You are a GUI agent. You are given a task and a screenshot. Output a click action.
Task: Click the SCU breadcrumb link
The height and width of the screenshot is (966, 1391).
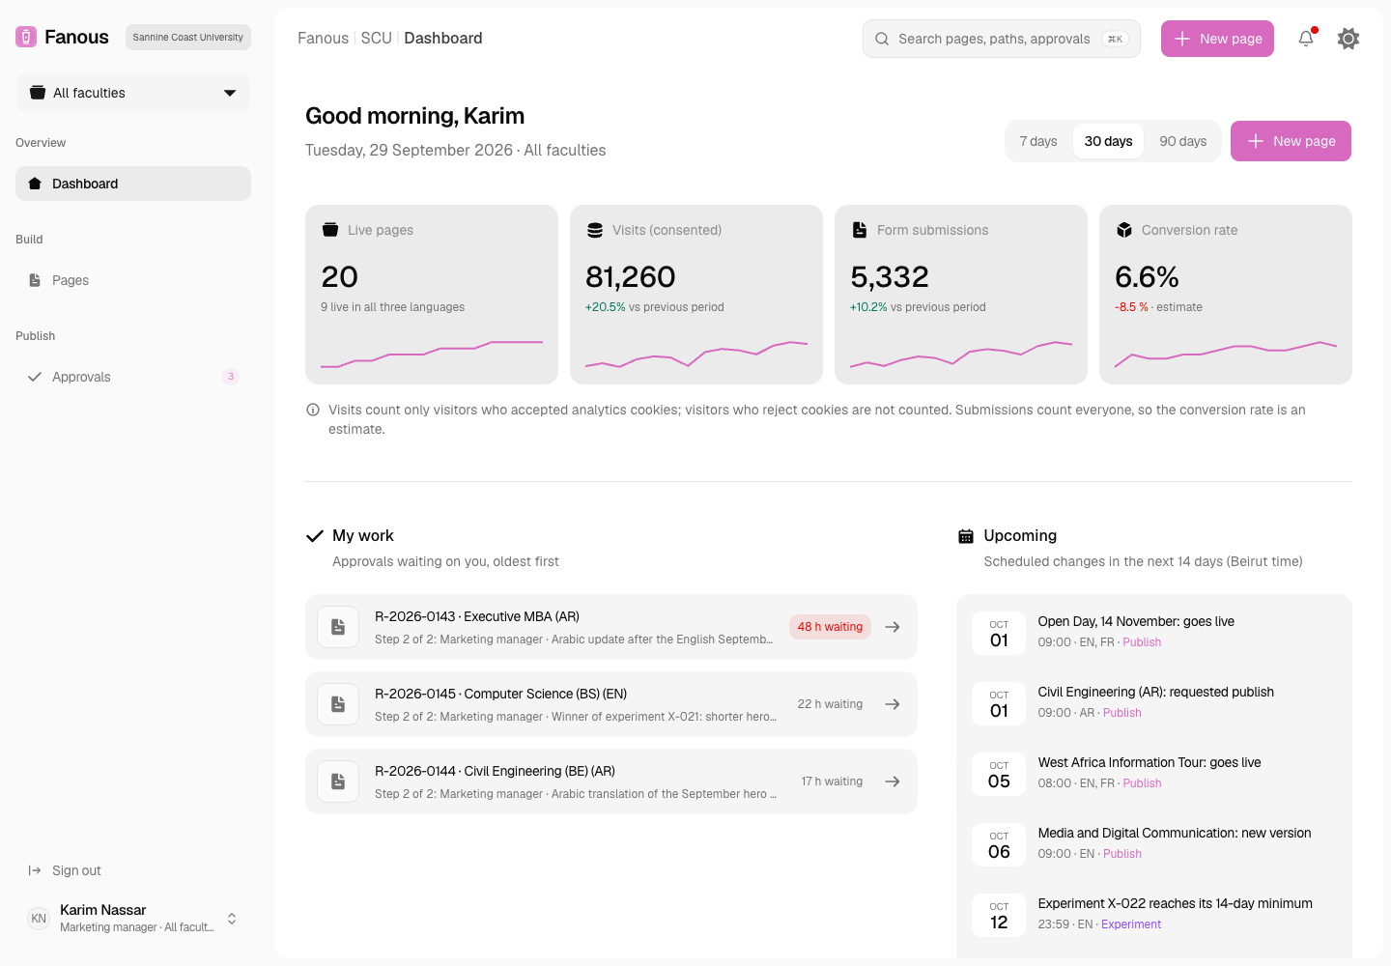(x=377, y=39)
